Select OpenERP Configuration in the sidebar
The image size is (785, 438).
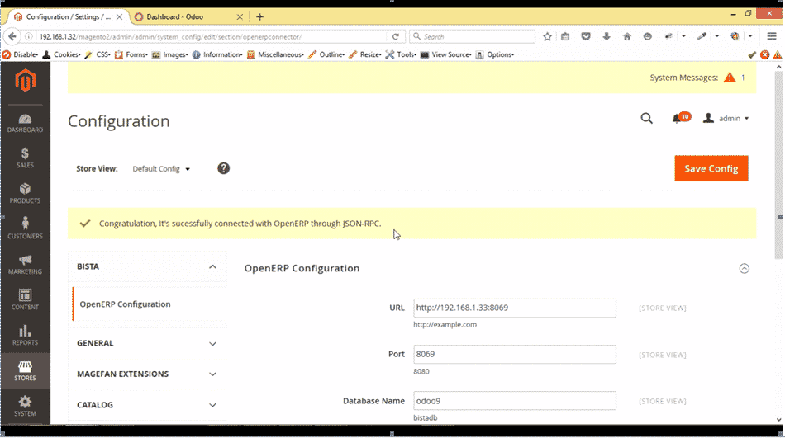click(x=125, y=304)
